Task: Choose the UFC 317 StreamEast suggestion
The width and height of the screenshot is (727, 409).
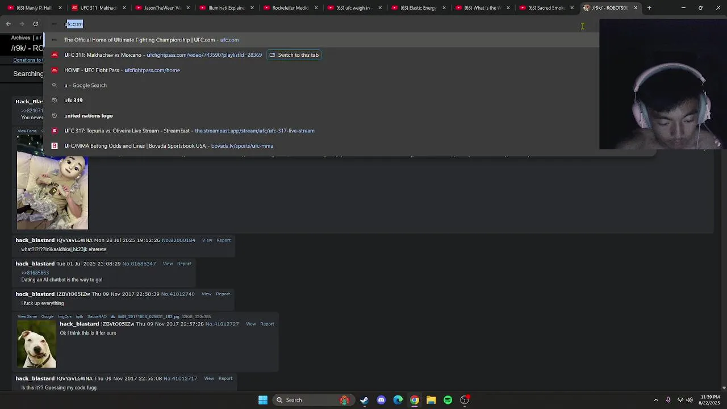Action: click(x=321, y=131)
